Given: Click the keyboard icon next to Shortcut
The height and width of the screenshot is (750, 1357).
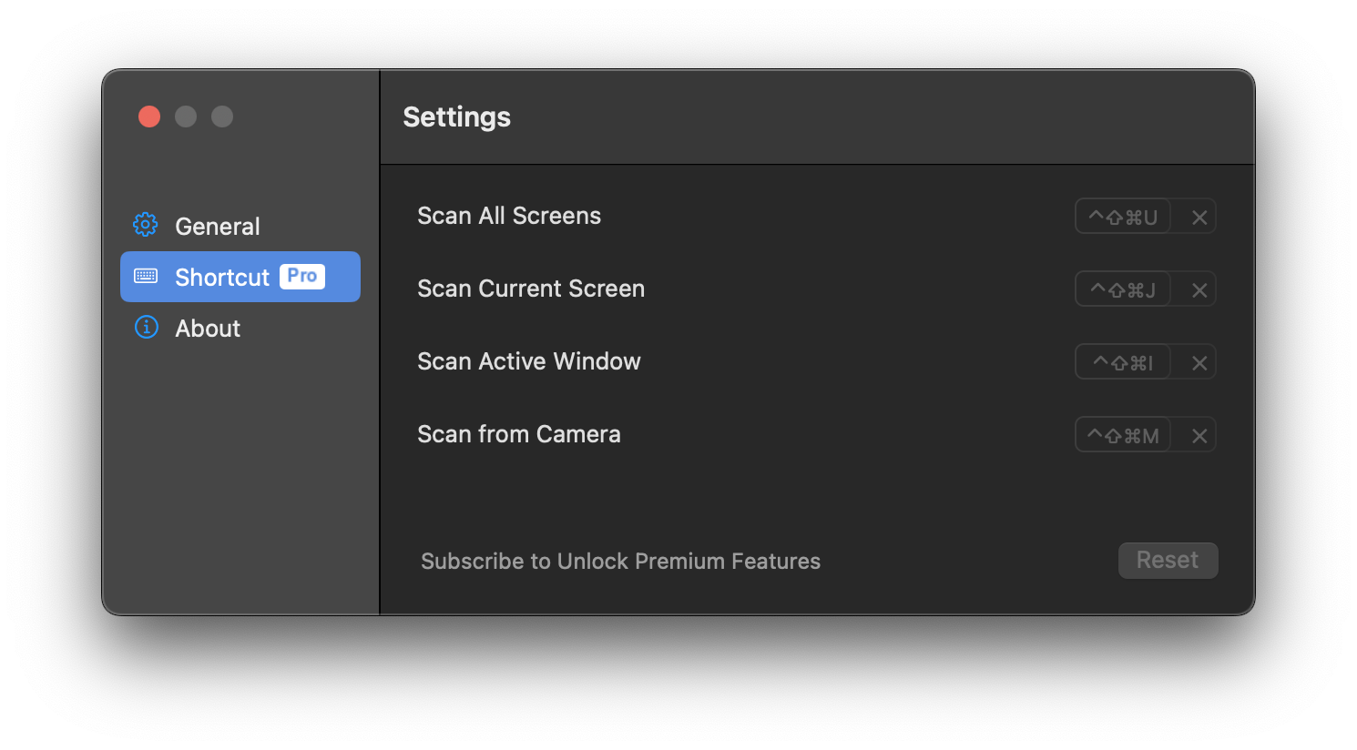Looking at the screenshot, I should 146,277.
